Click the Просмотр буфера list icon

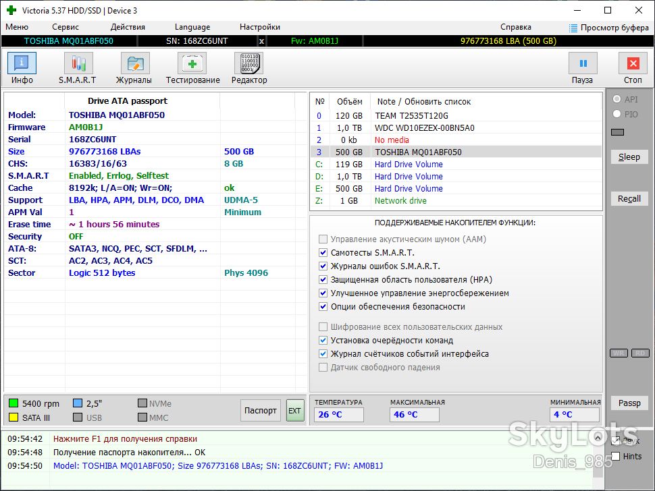point(573,28)
